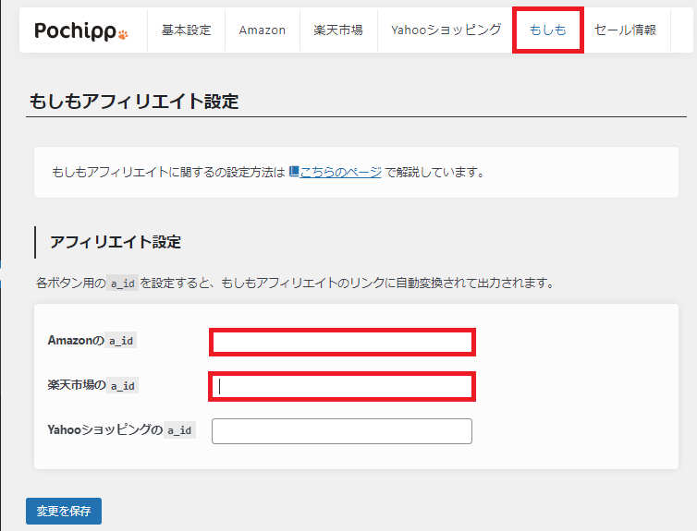Click the Pochipp logo

pyautogui.click(x=81, y=30)
